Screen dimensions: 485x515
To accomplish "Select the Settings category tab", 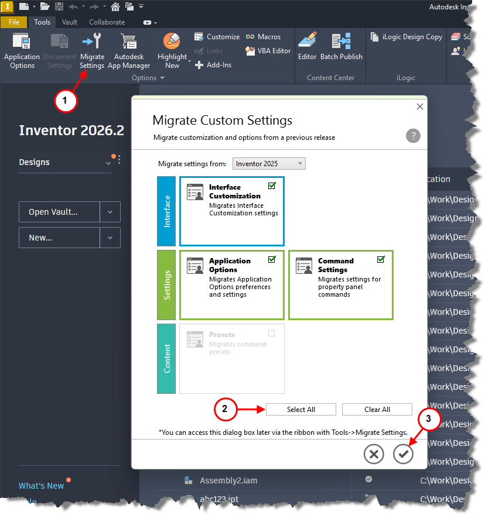I will tap(166, 285).
